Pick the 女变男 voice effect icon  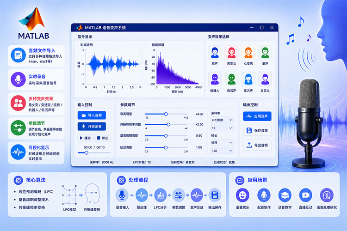pos(248,53)
